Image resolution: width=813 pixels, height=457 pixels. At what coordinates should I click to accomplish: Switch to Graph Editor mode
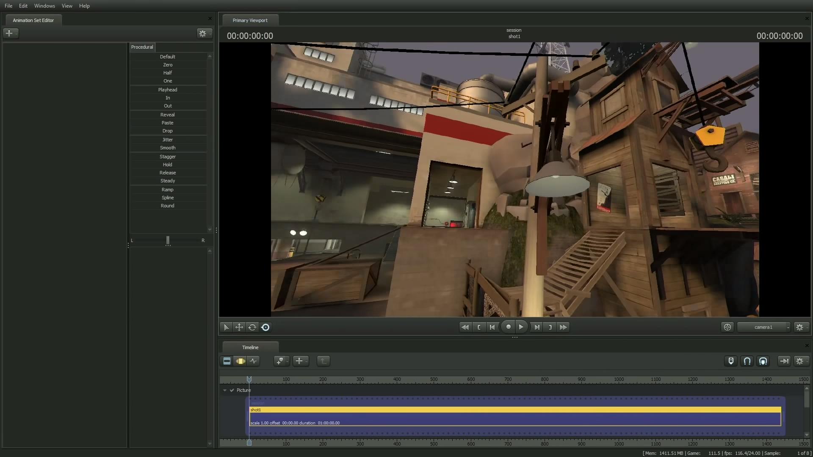click(253, 361)
